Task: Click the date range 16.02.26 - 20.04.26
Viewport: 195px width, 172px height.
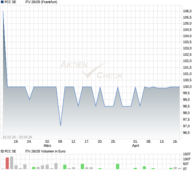Action: point(17,137)
